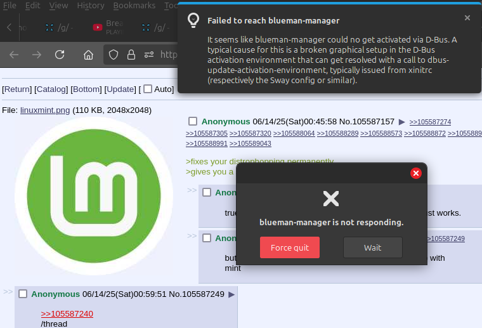Click the lightbulb icon in the notification
Image resolution: width=482 pixels, height=328 pixels.
point(193,20)
